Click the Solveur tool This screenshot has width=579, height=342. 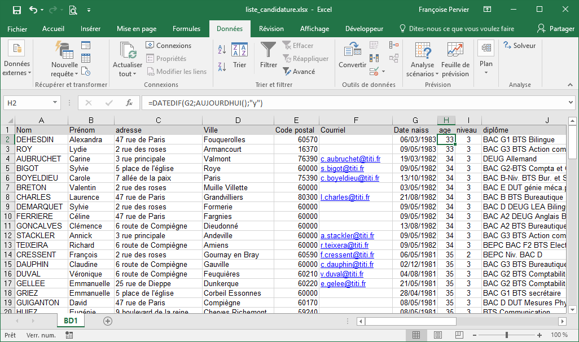(x=520, y=46)
